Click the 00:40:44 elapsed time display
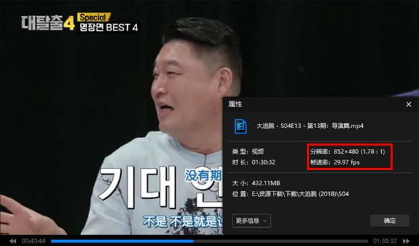 (x=34, y=241)
